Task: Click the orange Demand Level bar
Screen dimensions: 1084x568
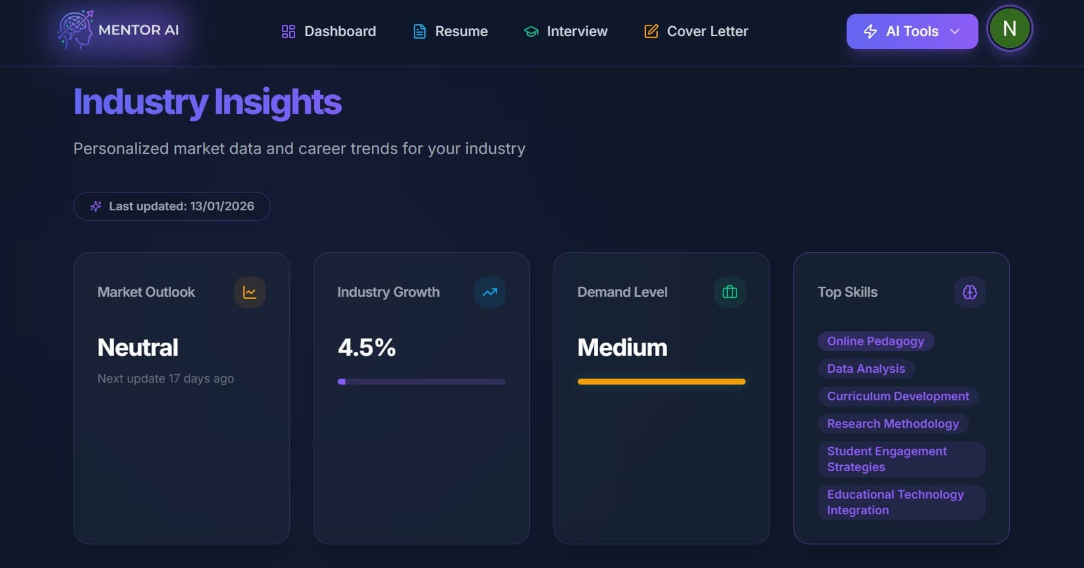Action: tap(662, 381)
